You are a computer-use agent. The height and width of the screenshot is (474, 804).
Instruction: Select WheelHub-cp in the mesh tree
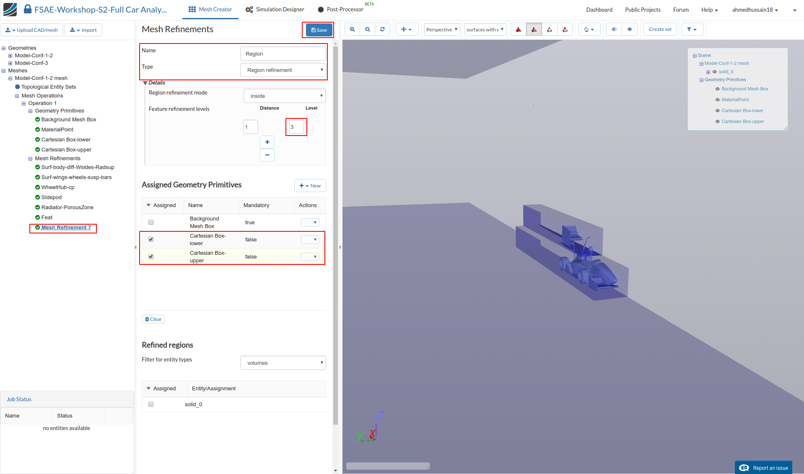[57, 187]
